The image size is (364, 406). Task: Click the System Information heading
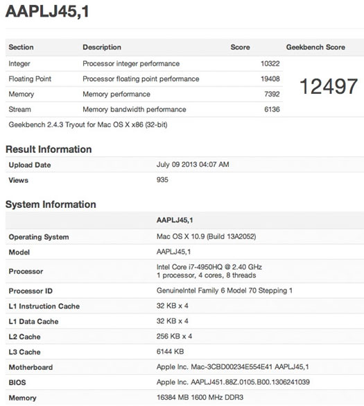click(51, 204)
